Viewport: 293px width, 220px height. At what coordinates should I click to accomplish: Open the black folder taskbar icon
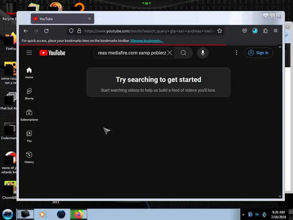coord(25,214)
